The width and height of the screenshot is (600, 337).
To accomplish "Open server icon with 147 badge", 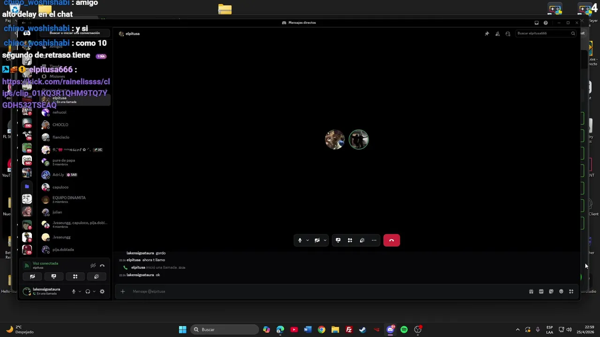I will [x=27, y=161].
